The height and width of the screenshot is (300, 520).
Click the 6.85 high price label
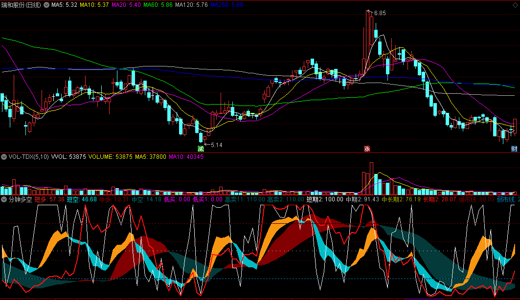tap(380, 13)
